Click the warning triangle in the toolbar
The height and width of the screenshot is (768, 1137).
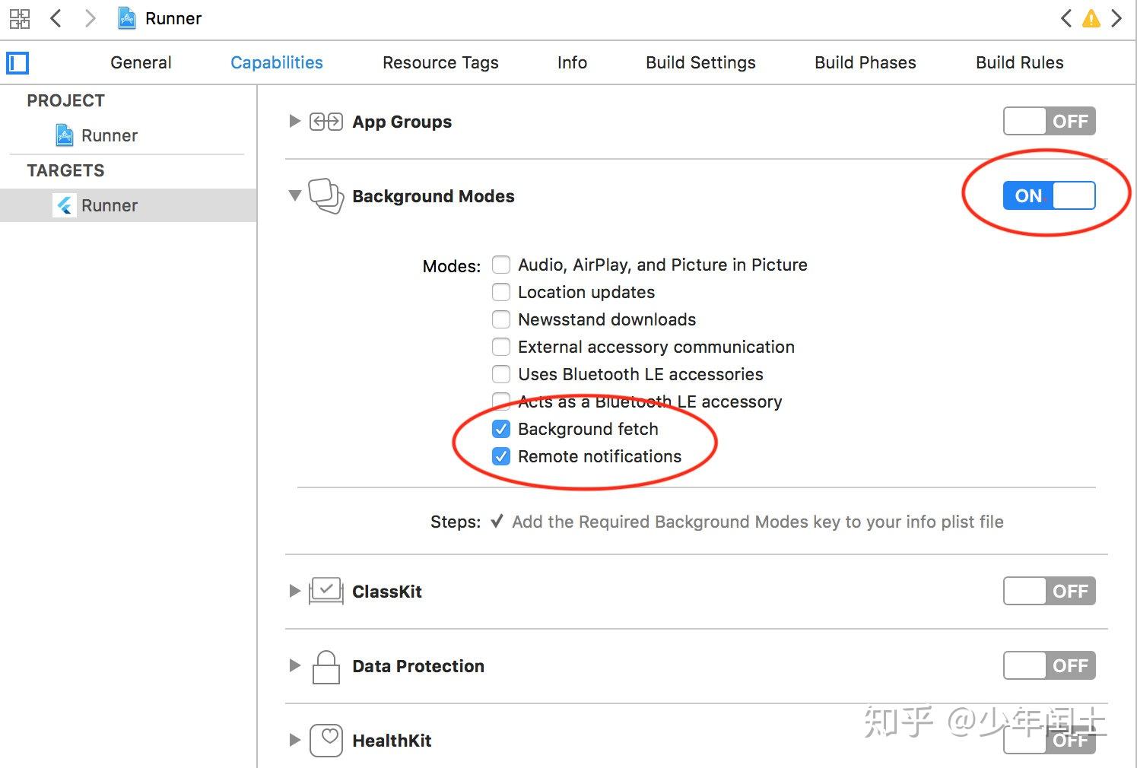click(x=1092, y=17)
